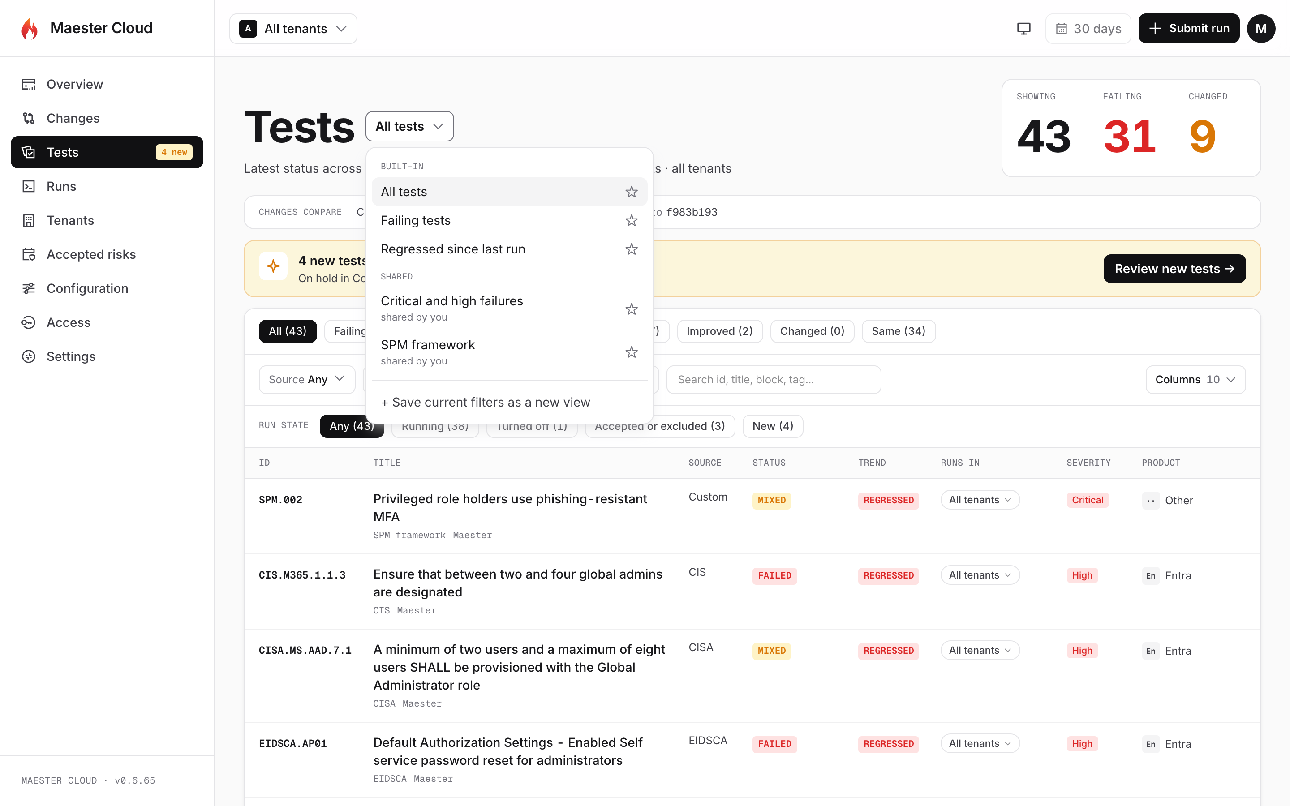Open Settings in sidebar

(x=107, y=356)
